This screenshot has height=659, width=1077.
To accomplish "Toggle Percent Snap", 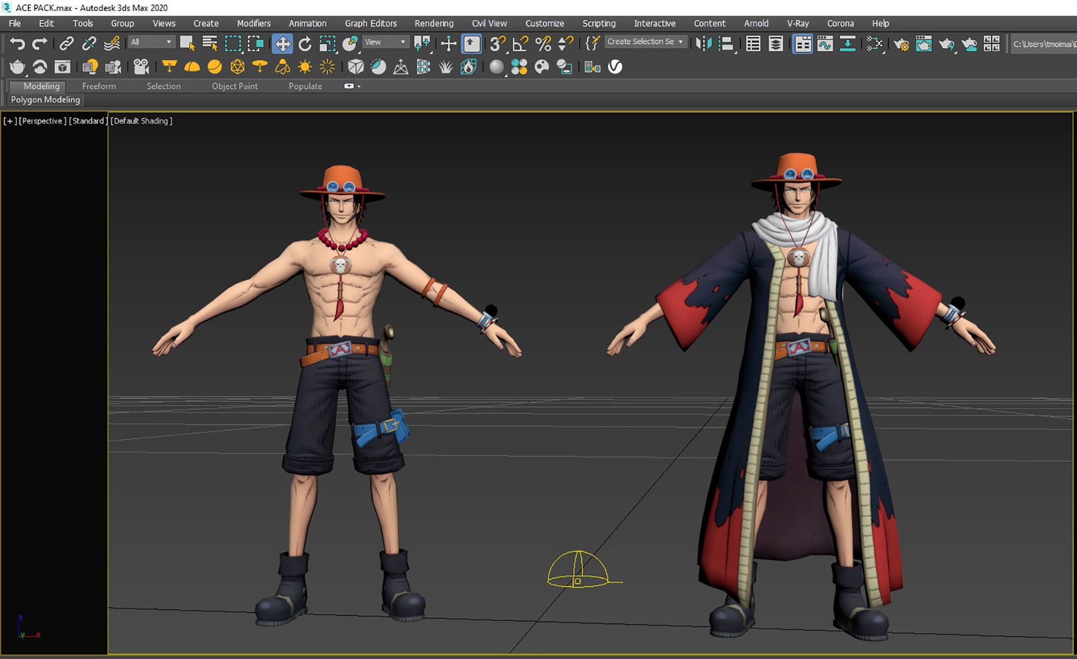I will [542, 43].
